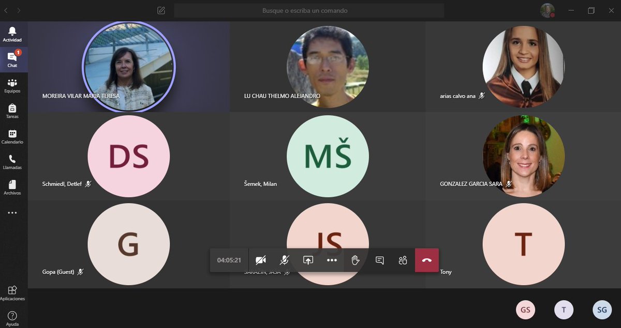Click muted mic icon beside Gopa (Guest)

click(x=80, y=272)
